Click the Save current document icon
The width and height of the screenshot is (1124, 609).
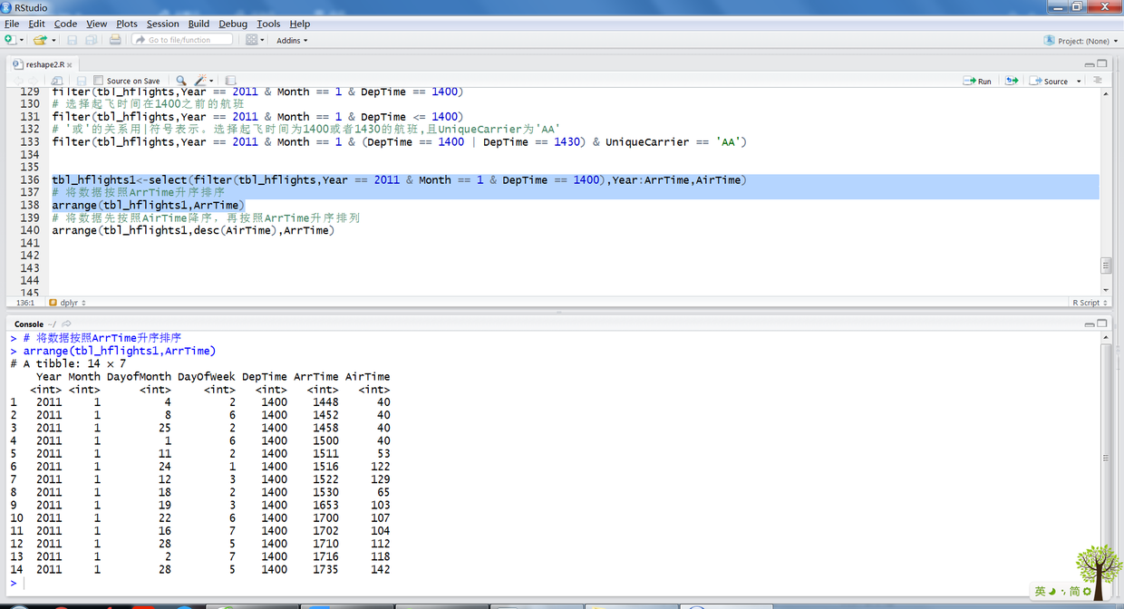[73, 40]
